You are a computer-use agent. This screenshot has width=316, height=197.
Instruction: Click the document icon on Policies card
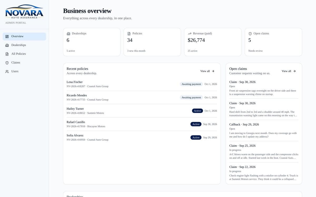(129, 34)
